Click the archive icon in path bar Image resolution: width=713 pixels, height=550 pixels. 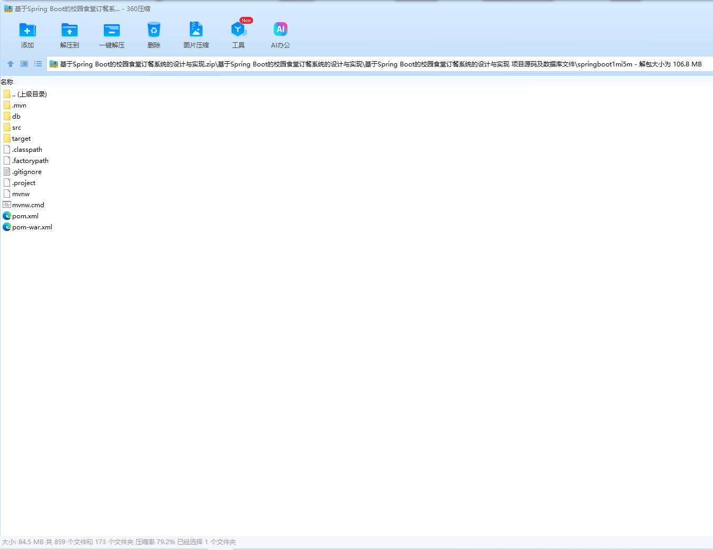coord(53,64)
